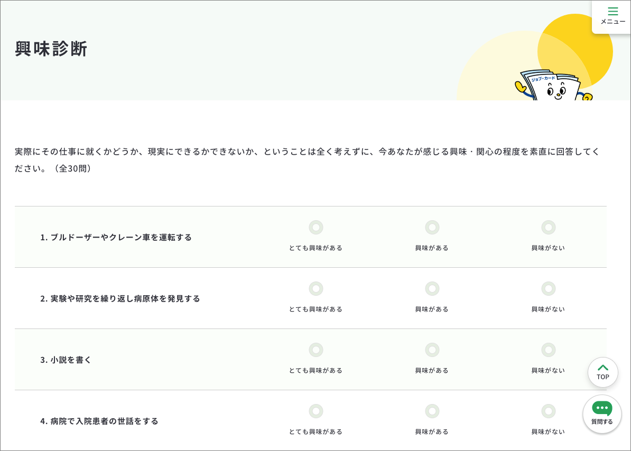The image size is (631, 451).
Task: Select 興味がない for question 1
Action: 548,228
